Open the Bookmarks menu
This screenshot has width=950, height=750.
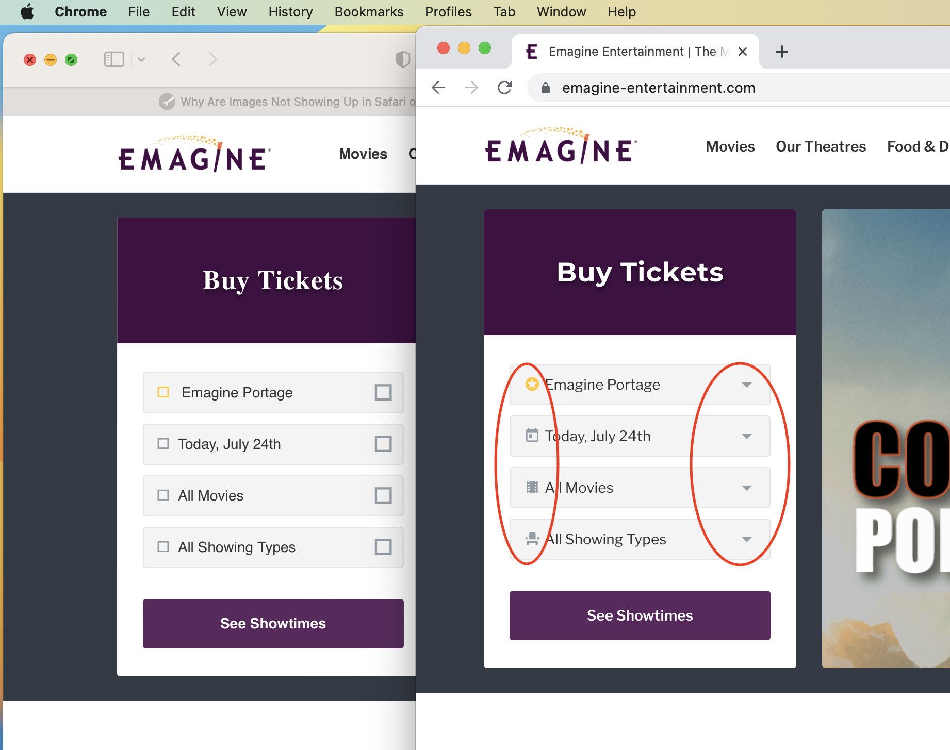click(x=368, y=11)
